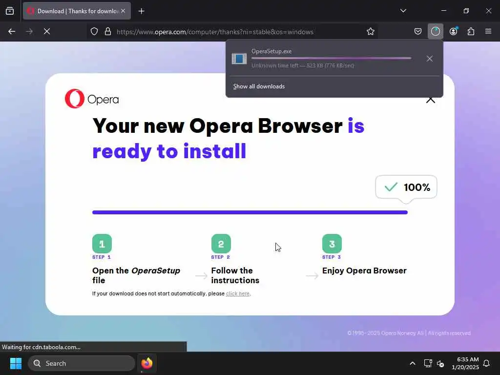Go forward one page
This screenshot has height=375, width=500.
click(29, 32)
